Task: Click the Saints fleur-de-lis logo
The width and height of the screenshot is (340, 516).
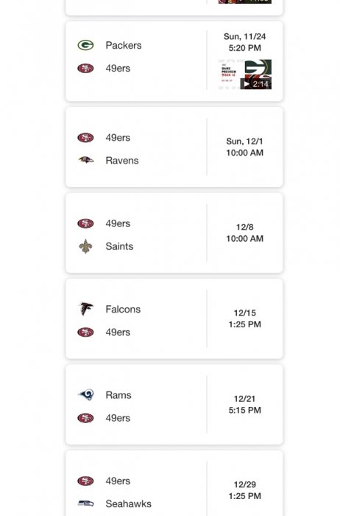Action: pyautogui.click(x=85, y=246)
